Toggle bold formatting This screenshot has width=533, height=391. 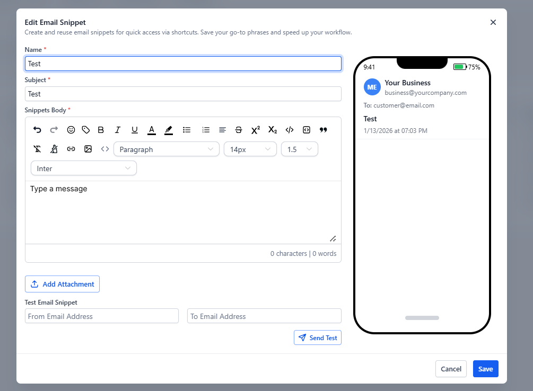101,130
